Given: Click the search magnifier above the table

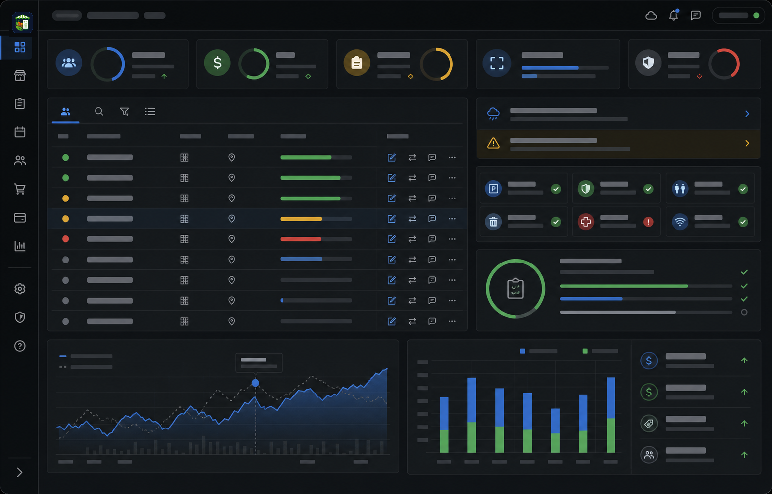Looking at the screenshot, I should coord(99,111).
